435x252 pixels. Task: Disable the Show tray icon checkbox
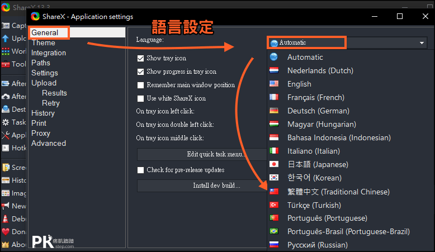[x=141, y=58]
